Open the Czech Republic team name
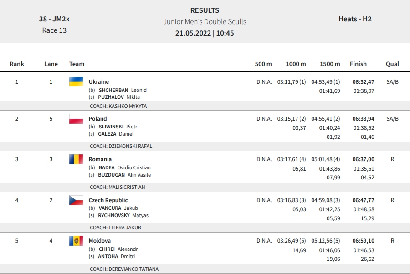 click(108, 200)
